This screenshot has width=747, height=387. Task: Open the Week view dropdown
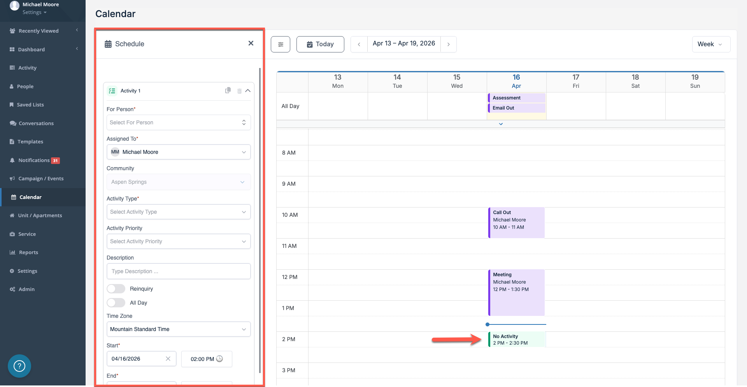[711, 44]
